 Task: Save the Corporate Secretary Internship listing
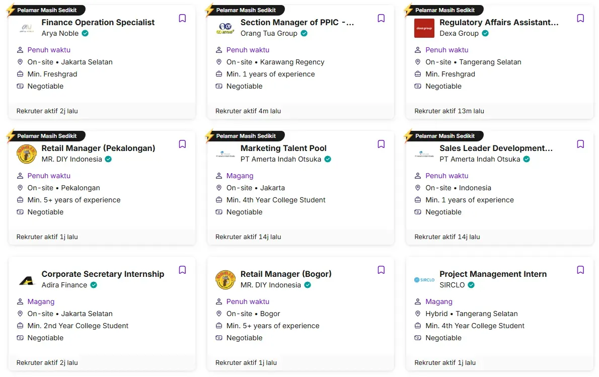pos(182,270)
